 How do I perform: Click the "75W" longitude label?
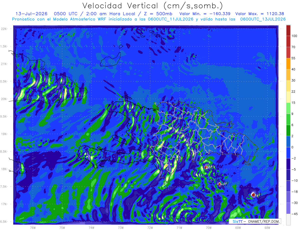tap(62, 228)
